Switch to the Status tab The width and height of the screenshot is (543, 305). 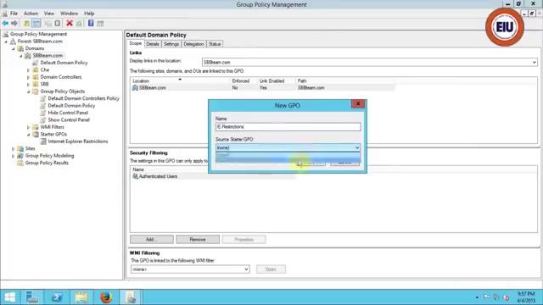(x=215, y=44)
